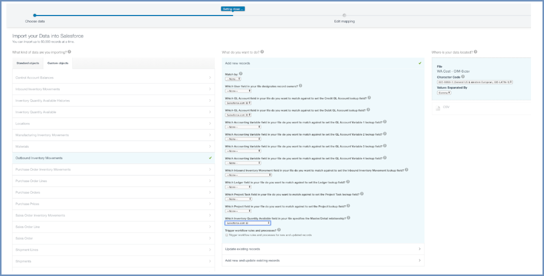This screenshot has height=276, width=544.
Task: Open the Character Code encoding dropdown
Action: click(475, 82)
